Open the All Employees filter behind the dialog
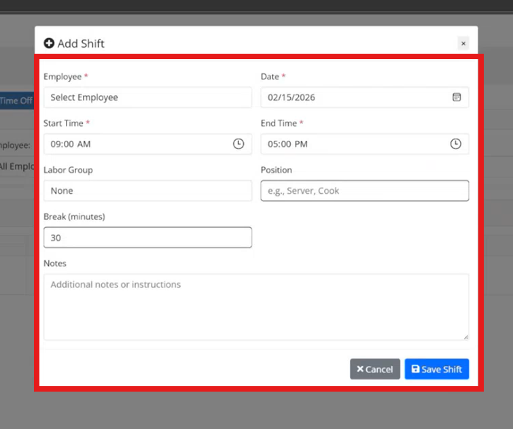 pos(17,166)
